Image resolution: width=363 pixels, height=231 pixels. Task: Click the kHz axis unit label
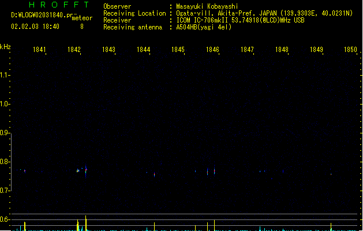5,47
